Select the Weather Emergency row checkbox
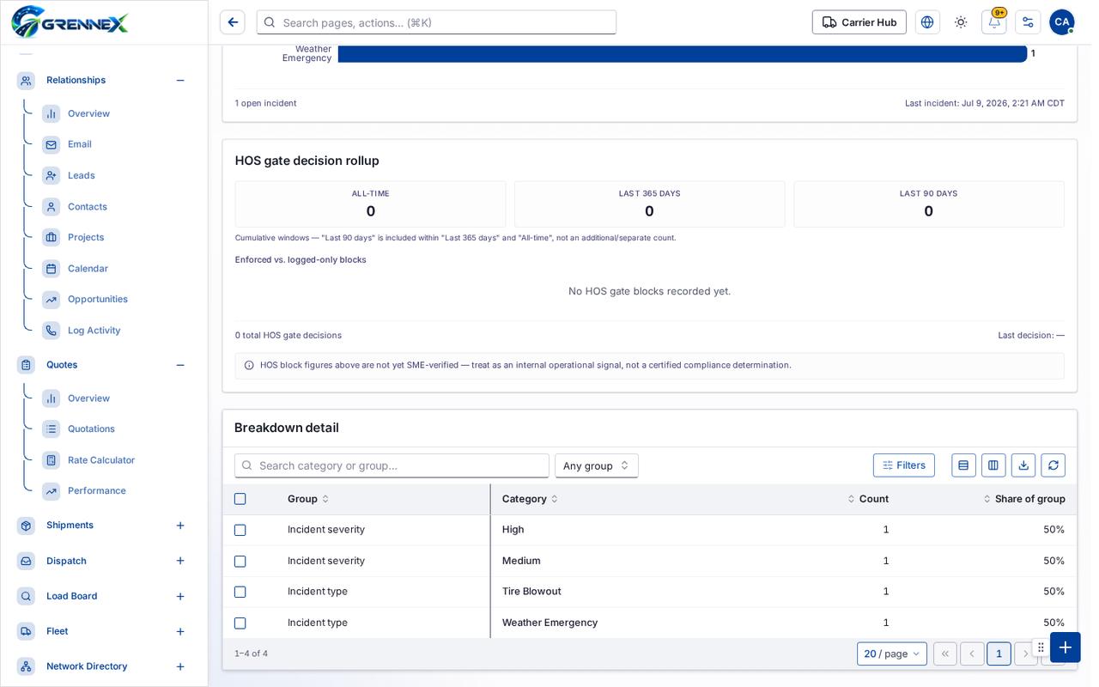 point(240,623)
